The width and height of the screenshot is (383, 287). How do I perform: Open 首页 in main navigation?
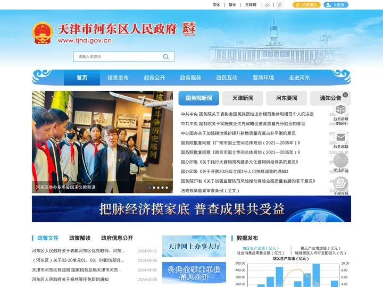point(82,78)
